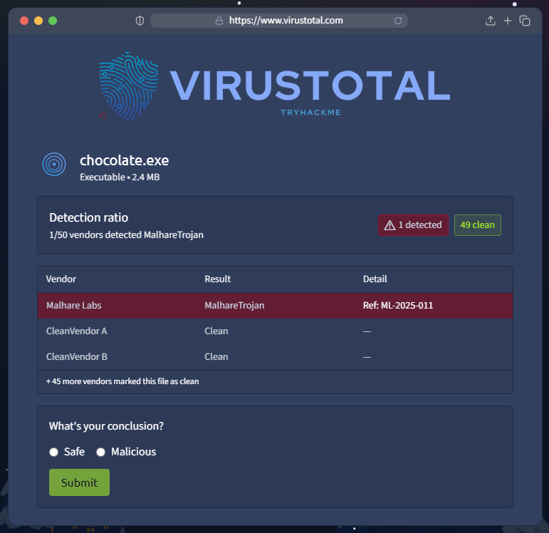Click the Detail column header
The image size is (549, 533).
pyautogui.click(x=375, y=279)
